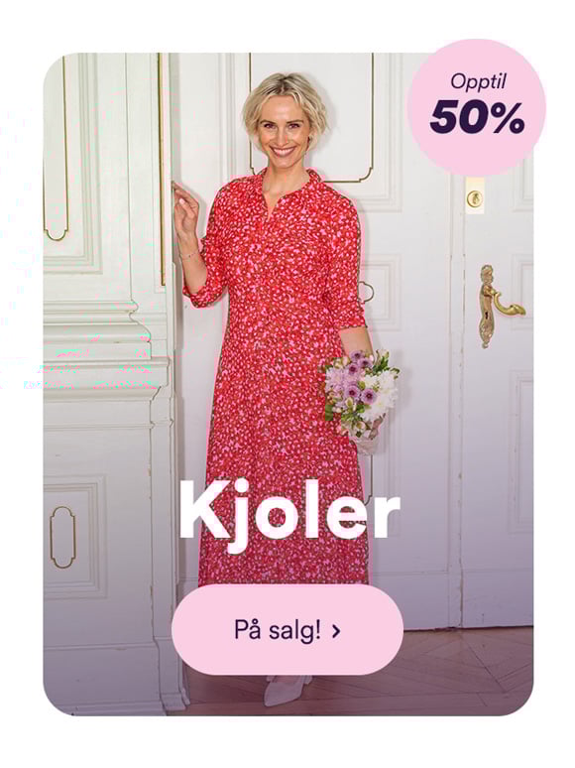Screen dimensions: 575x768
Task: Click the flower bouquet in the photo
Action: tap(362, 394)
